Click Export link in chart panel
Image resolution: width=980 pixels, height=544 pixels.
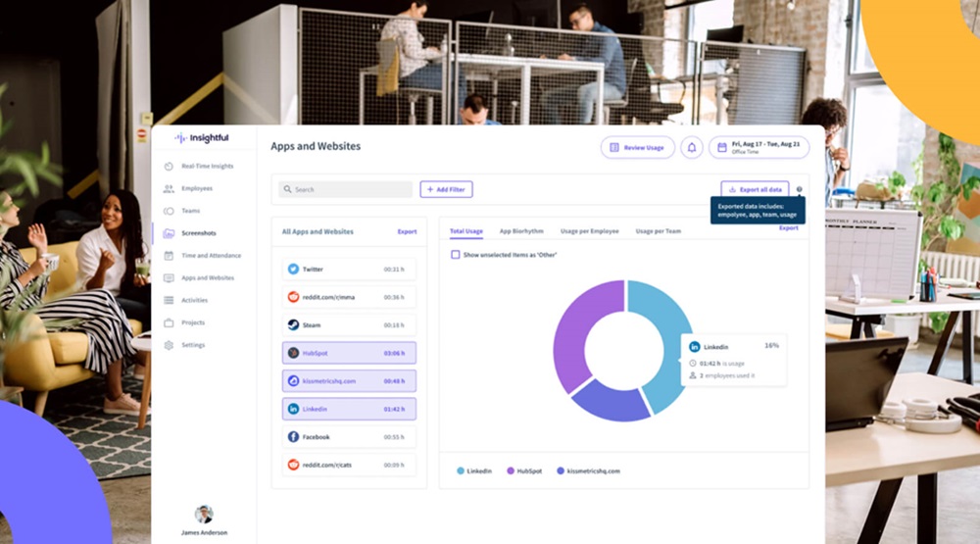(x=788, y=228)
